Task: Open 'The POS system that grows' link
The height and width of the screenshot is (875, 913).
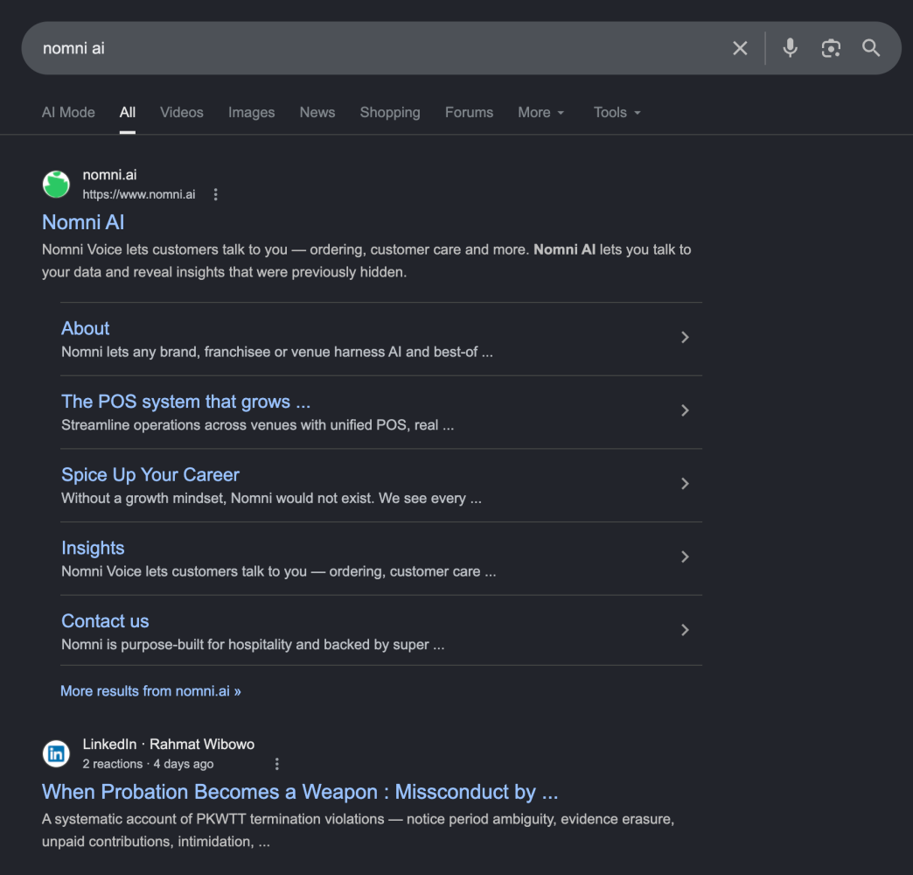Action: click(185, 402)
